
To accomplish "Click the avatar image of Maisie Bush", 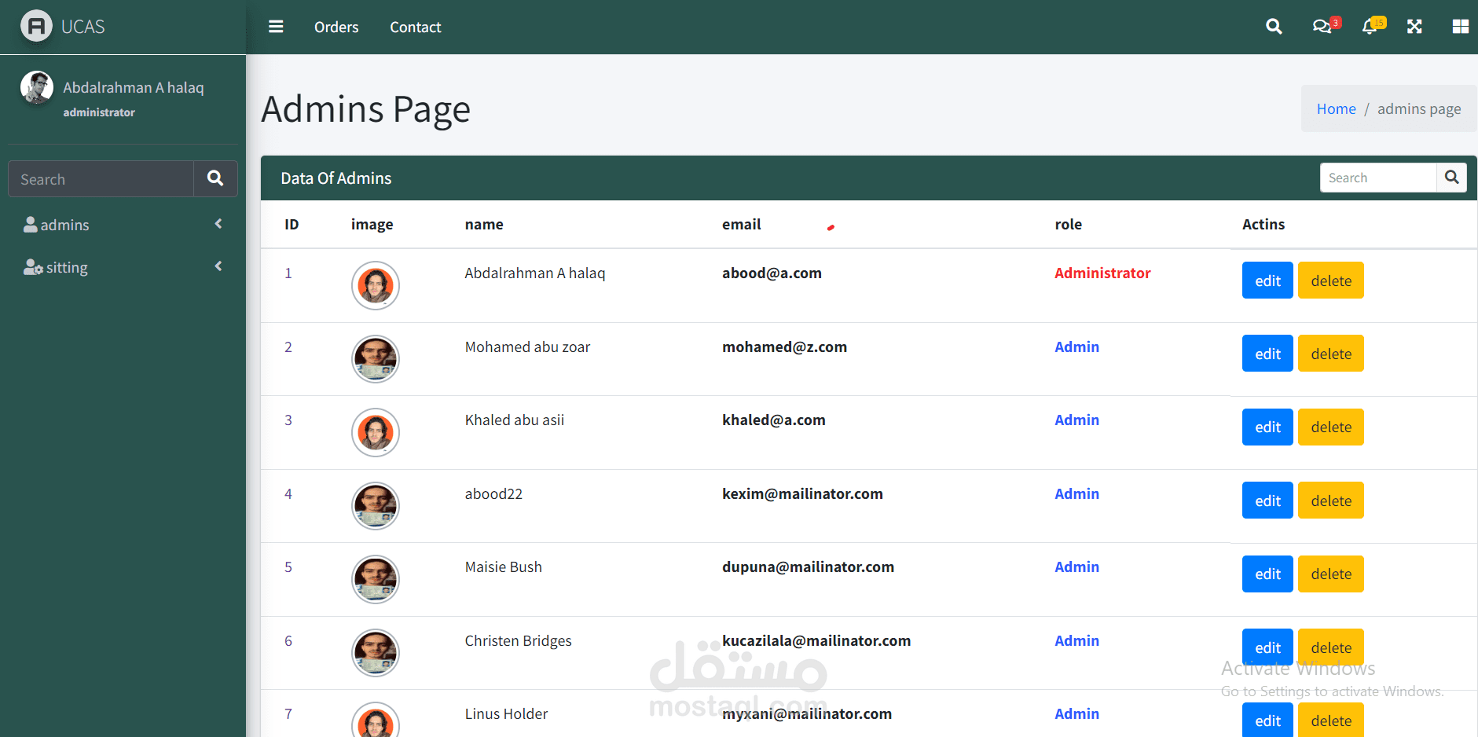I will [376, 579].
